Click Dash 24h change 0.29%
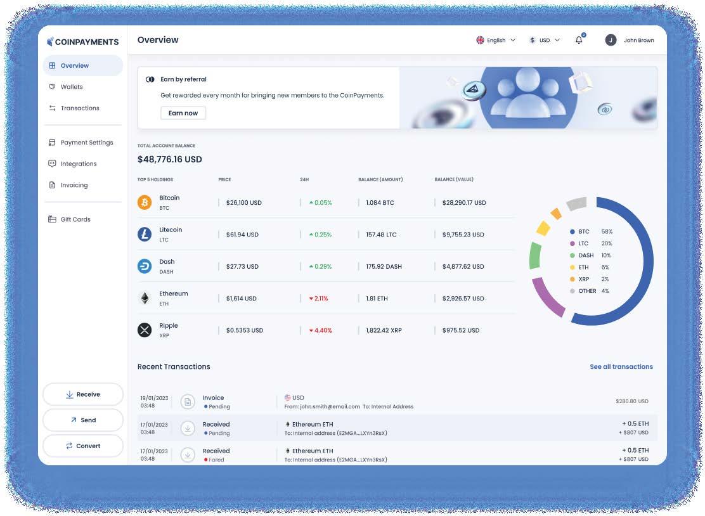 [320, 266]
